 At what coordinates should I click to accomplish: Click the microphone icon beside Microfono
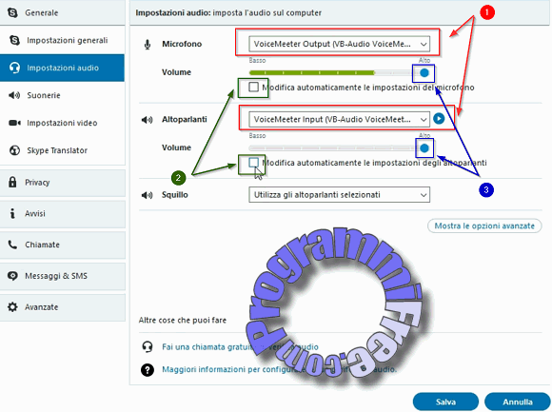coord(148,45)
